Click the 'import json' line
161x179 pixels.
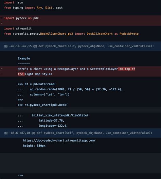pos(14,2)
